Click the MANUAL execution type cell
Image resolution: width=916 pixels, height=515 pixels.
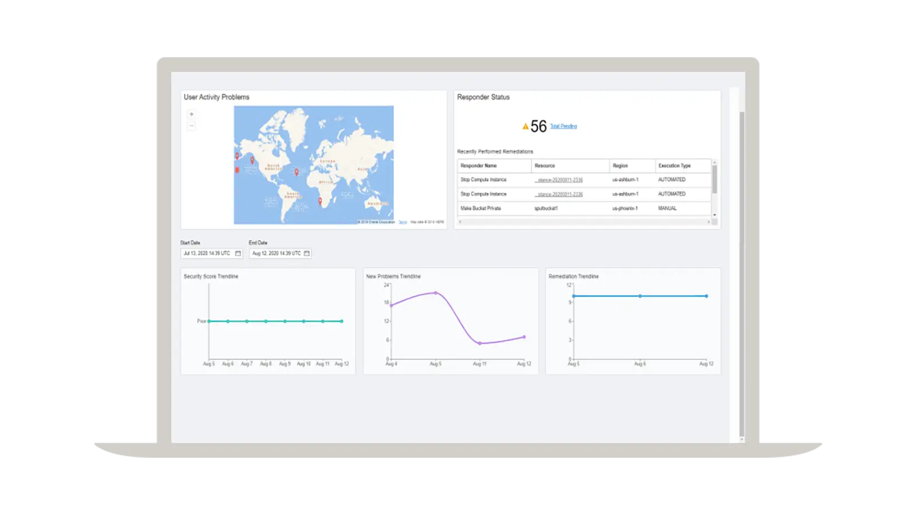(668, 208)
